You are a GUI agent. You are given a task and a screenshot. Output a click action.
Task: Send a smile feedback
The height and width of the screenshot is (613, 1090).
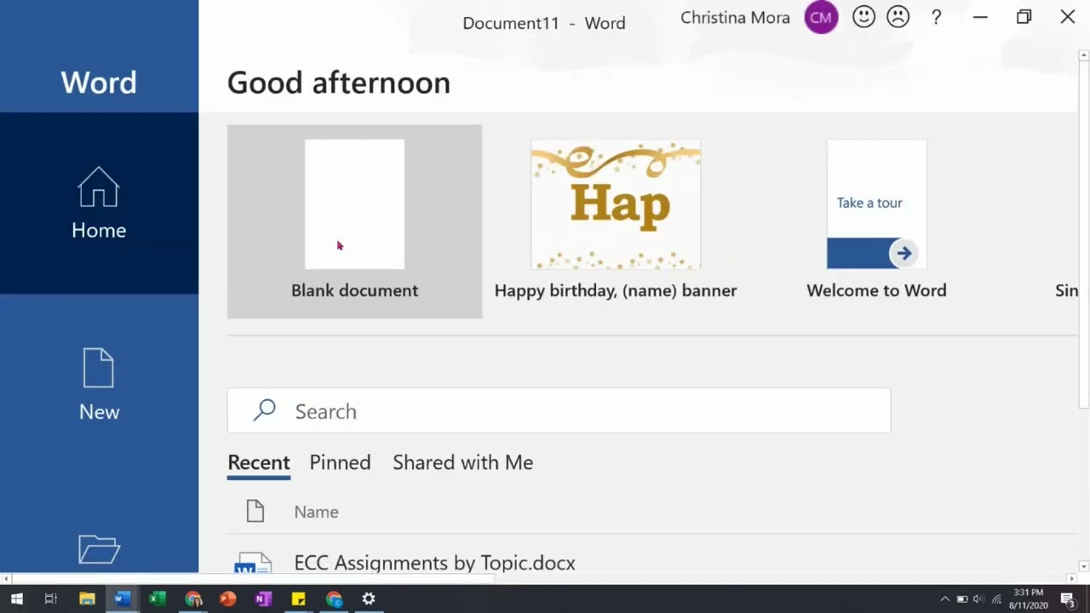point(863,17)
